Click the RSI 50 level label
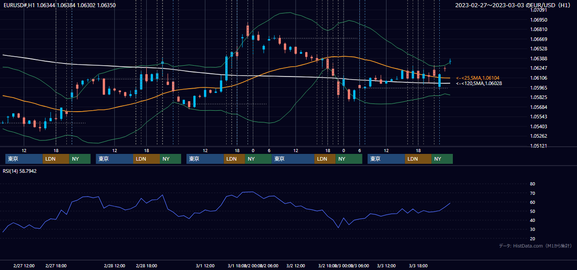The image size is (577, 270). (532, 211)
